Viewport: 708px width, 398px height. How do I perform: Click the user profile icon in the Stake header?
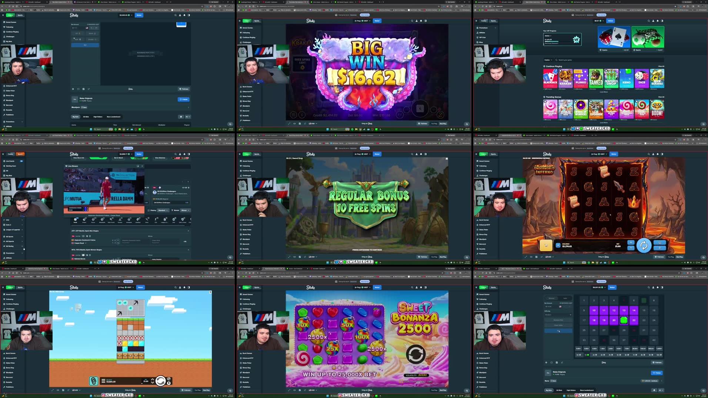tap(653, 287)
